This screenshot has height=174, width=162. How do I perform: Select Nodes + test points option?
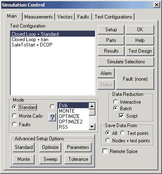click(x=108, y=140)
